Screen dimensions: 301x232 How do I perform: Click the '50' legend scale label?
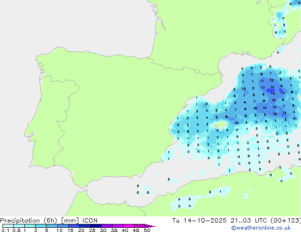tap(147, 230)
